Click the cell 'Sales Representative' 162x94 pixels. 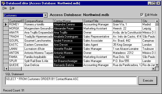98,37
